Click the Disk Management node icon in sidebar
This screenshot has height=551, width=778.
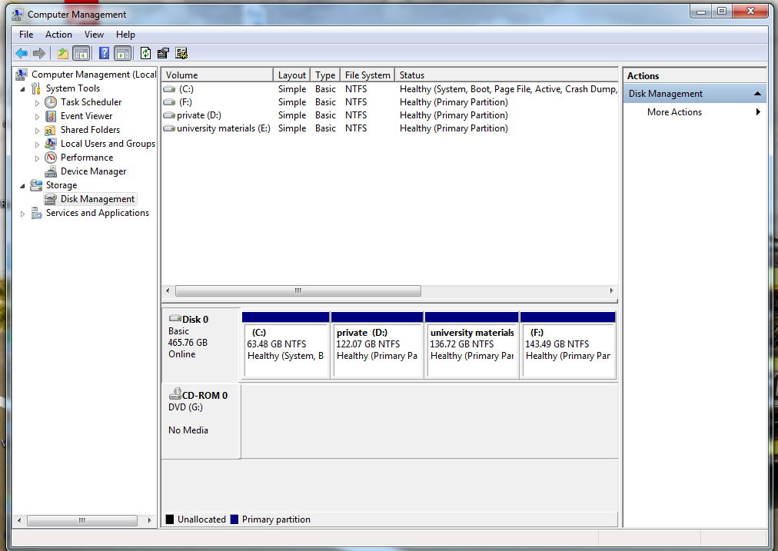(50, 198)
